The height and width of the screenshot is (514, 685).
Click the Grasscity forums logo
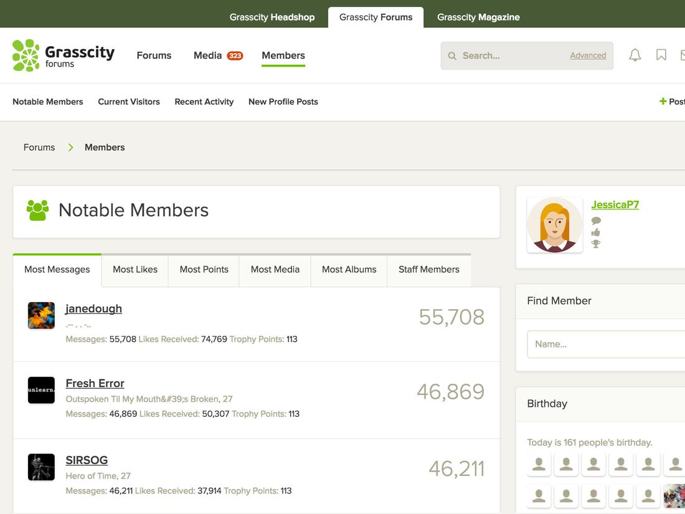(x=63, y=55)
